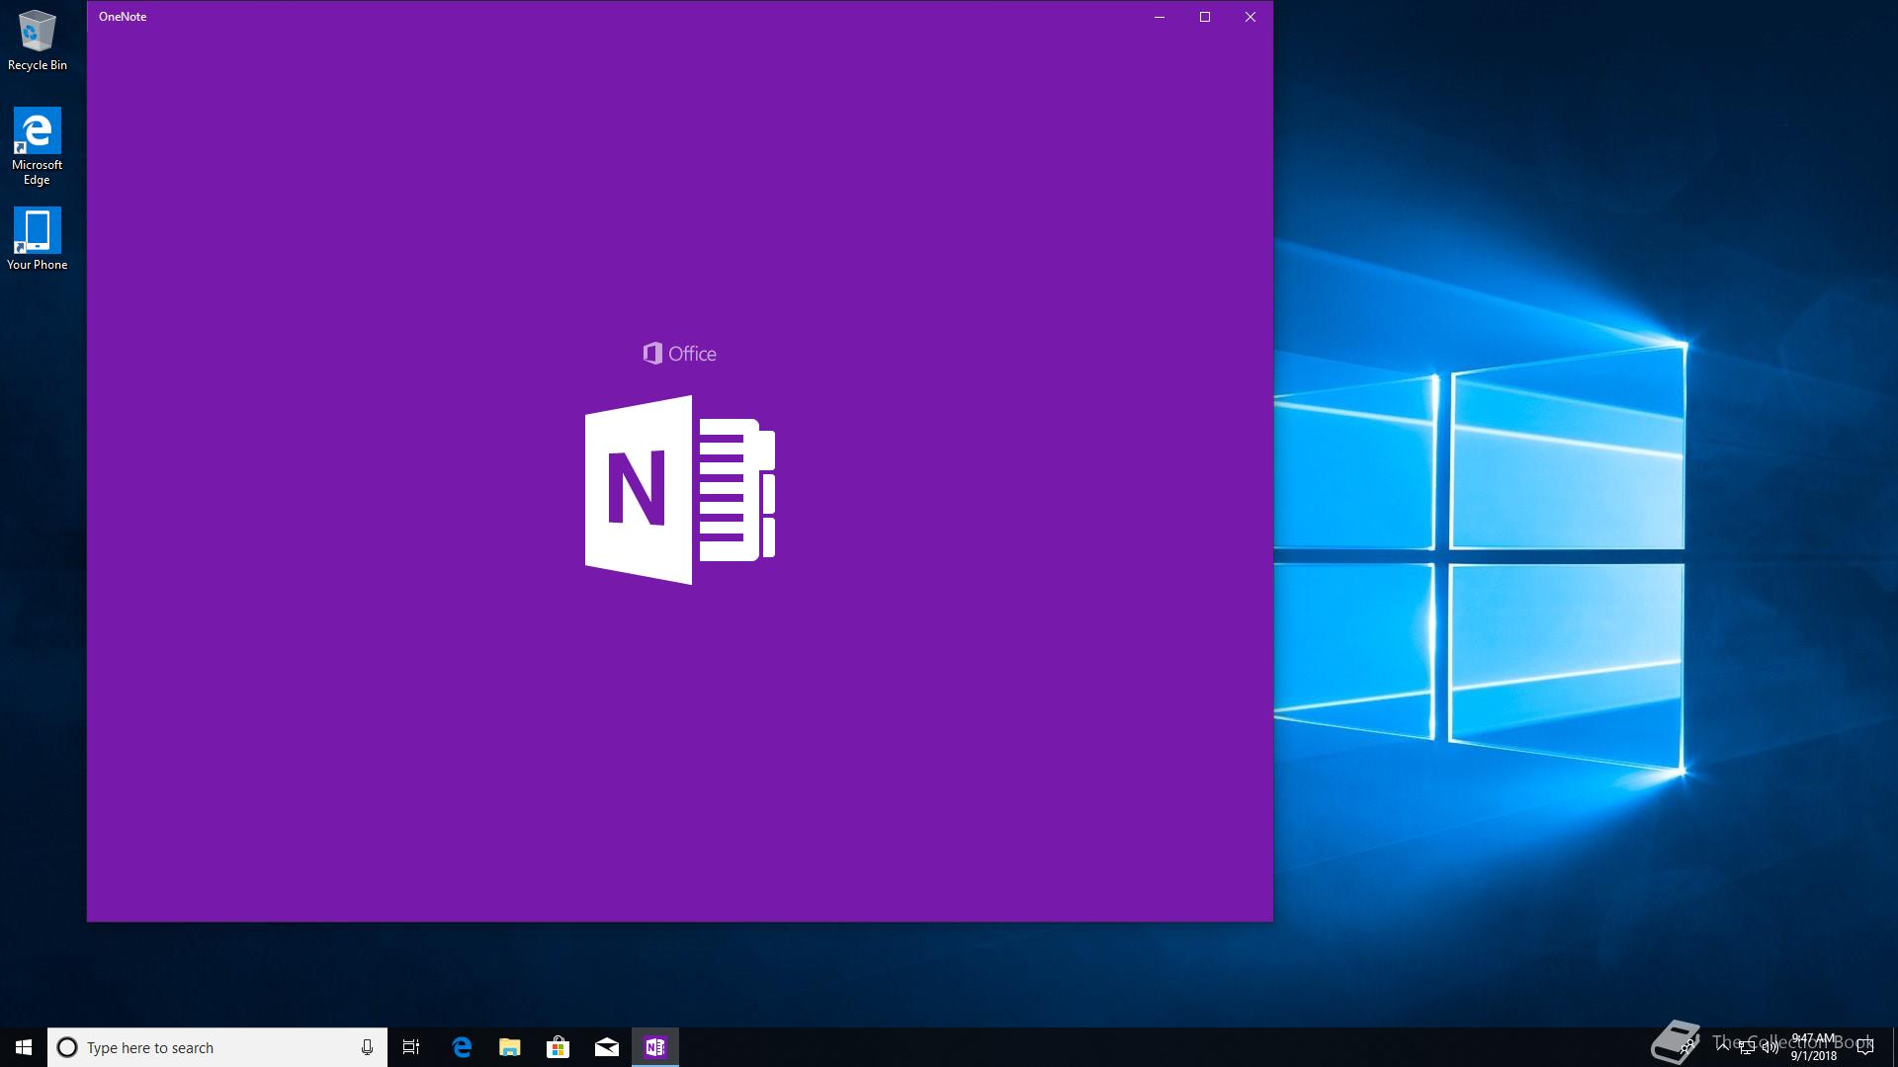Open File Explorer from the taskbar

[x=510, y=1047]
